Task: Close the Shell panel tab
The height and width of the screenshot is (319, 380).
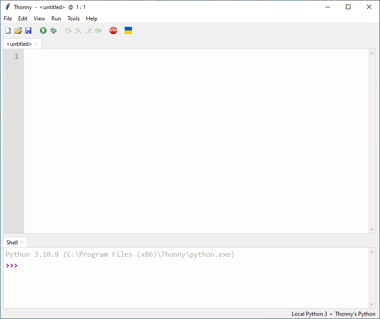Action: click(22, 243)
